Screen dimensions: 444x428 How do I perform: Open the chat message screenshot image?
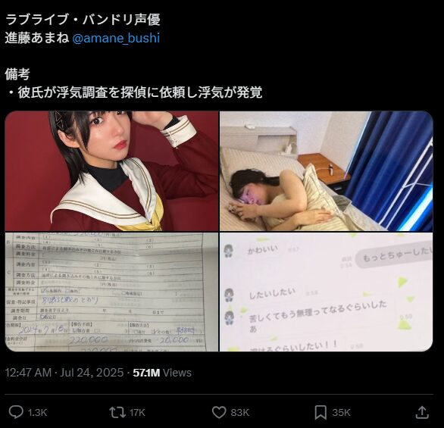click(x=327, y=292)
